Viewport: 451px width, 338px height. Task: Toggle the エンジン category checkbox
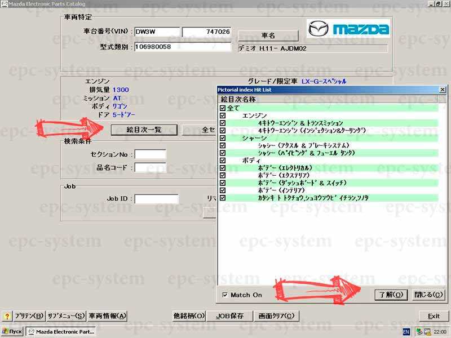222,115
